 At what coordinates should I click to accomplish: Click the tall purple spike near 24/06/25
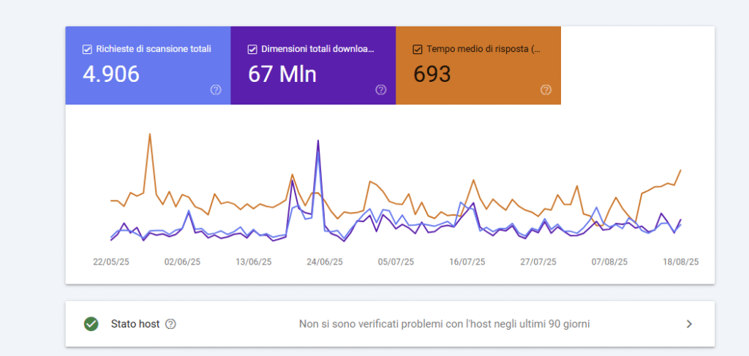coord(318,140)
